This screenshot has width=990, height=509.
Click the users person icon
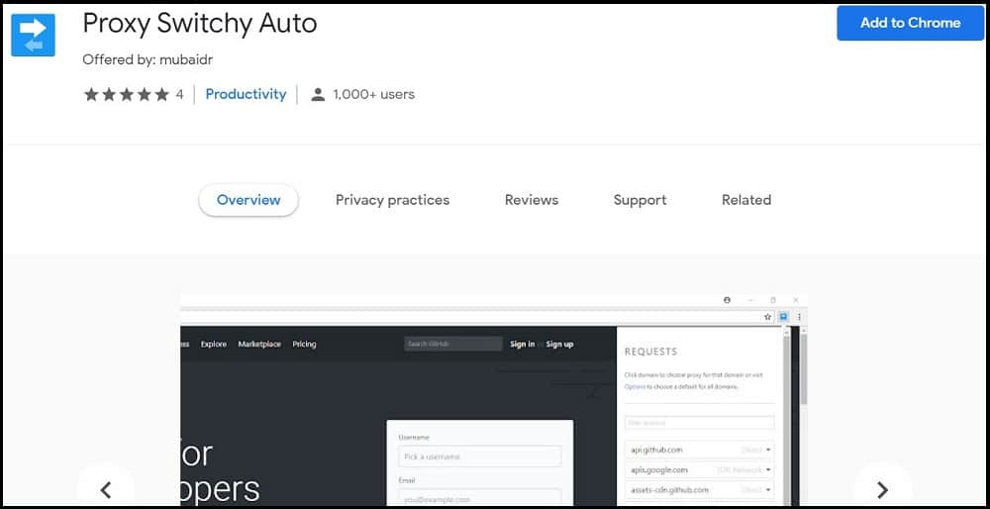pyautogui.click(x=318, y=95)
